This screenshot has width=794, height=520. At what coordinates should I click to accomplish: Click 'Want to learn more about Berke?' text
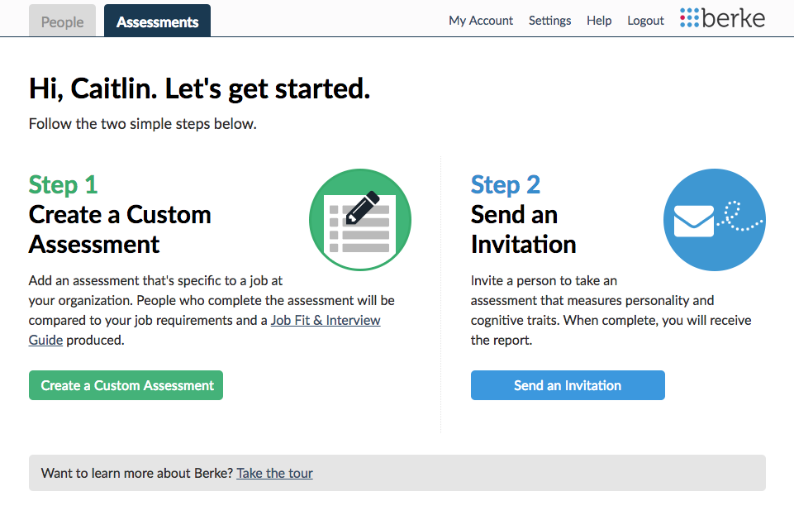136,473
